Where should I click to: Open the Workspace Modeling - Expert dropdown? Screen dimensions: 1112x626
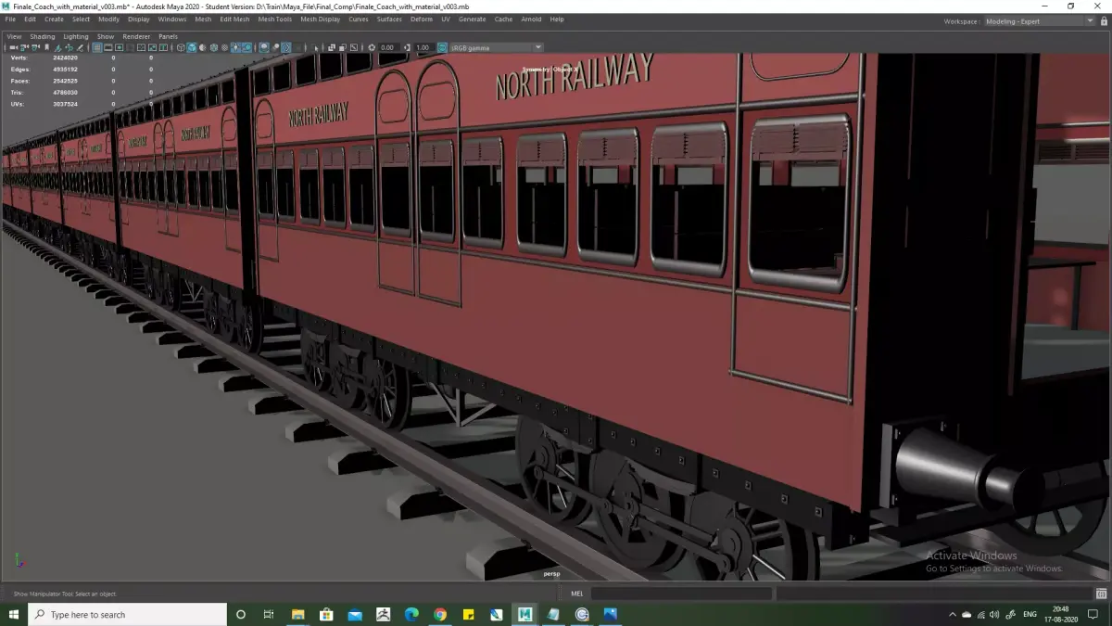pos(1040,21)
